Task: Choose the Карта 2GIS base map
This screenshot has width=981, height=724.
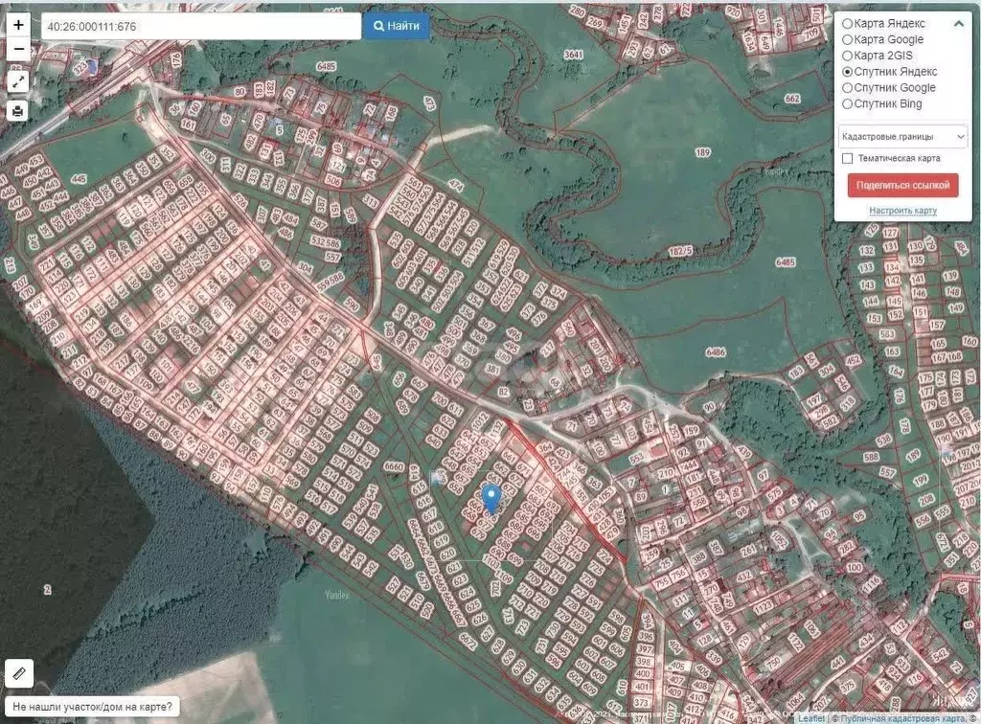Action: (x=848, y=57)
